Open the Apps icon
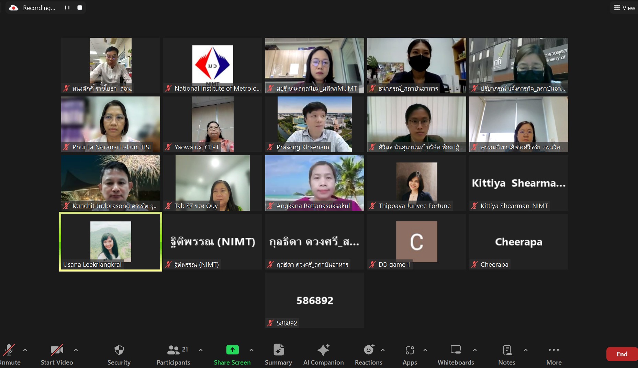The width and height of the screenshot is (638, 368). (410, 350)
